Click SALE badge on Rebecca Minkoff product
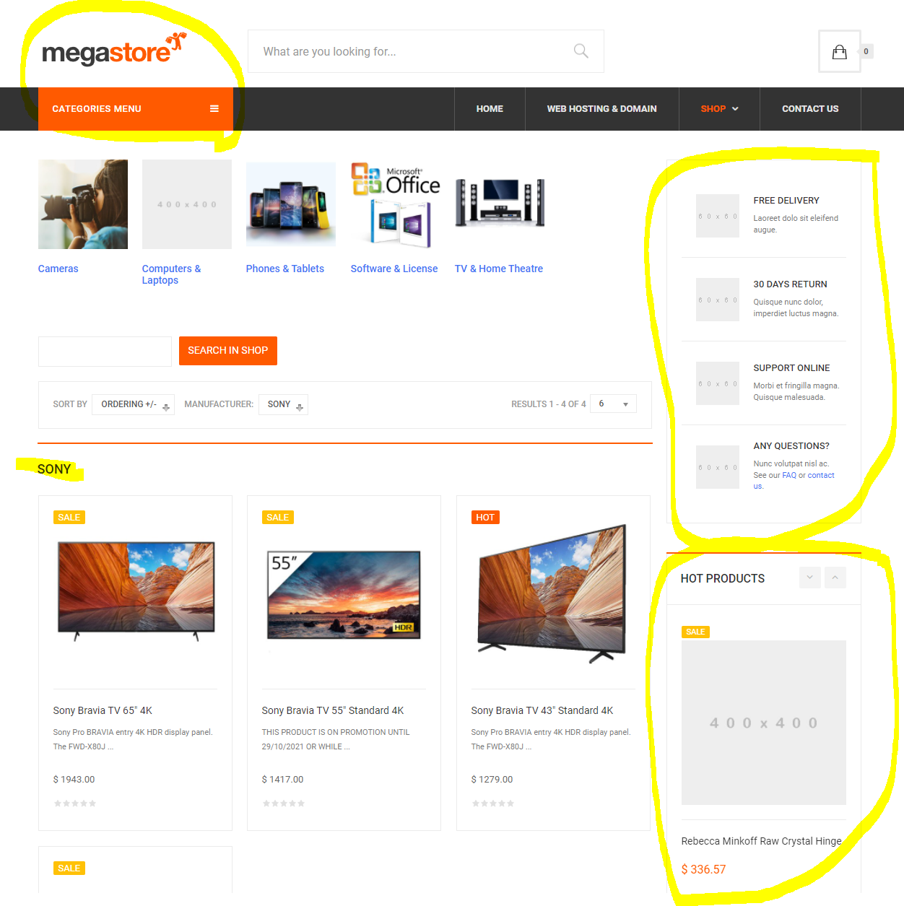Screen dimensions: 904x906 695,632
